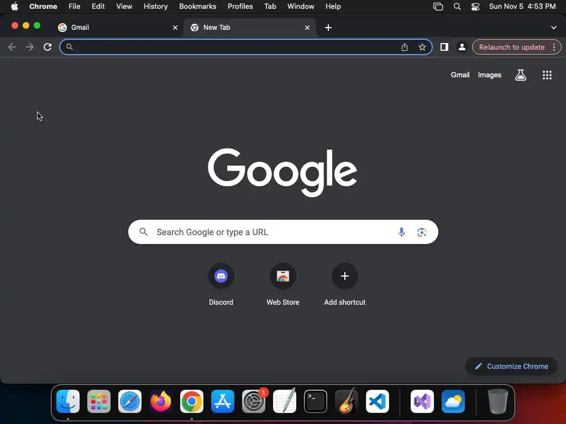The image size is (566, 424).
Task: Launch Firefox from the Dock
Action: click(x=161, y=401)
